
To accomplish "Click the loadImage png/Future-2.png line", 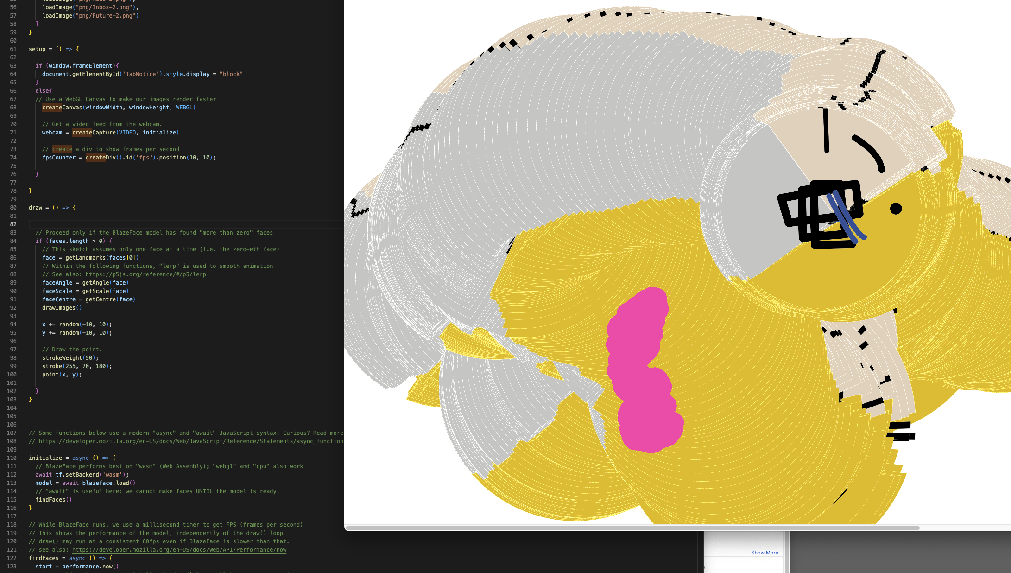I will pos(91,15).
